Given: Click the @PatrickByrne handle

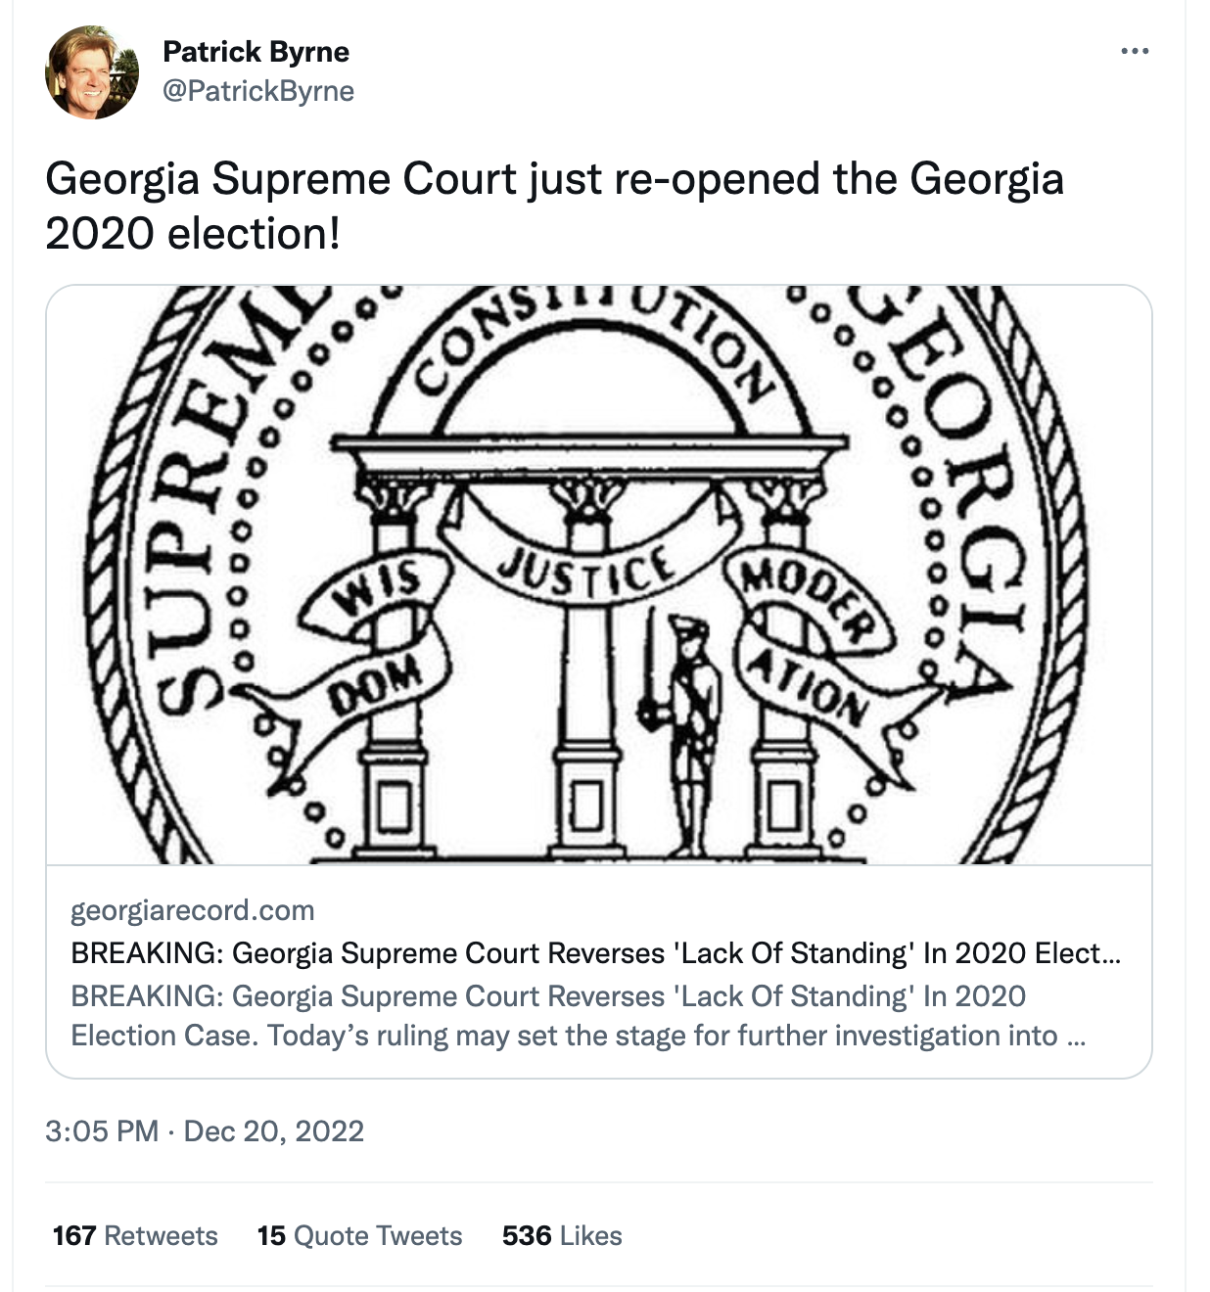Looking at the screenshot, I should [258, 91].
